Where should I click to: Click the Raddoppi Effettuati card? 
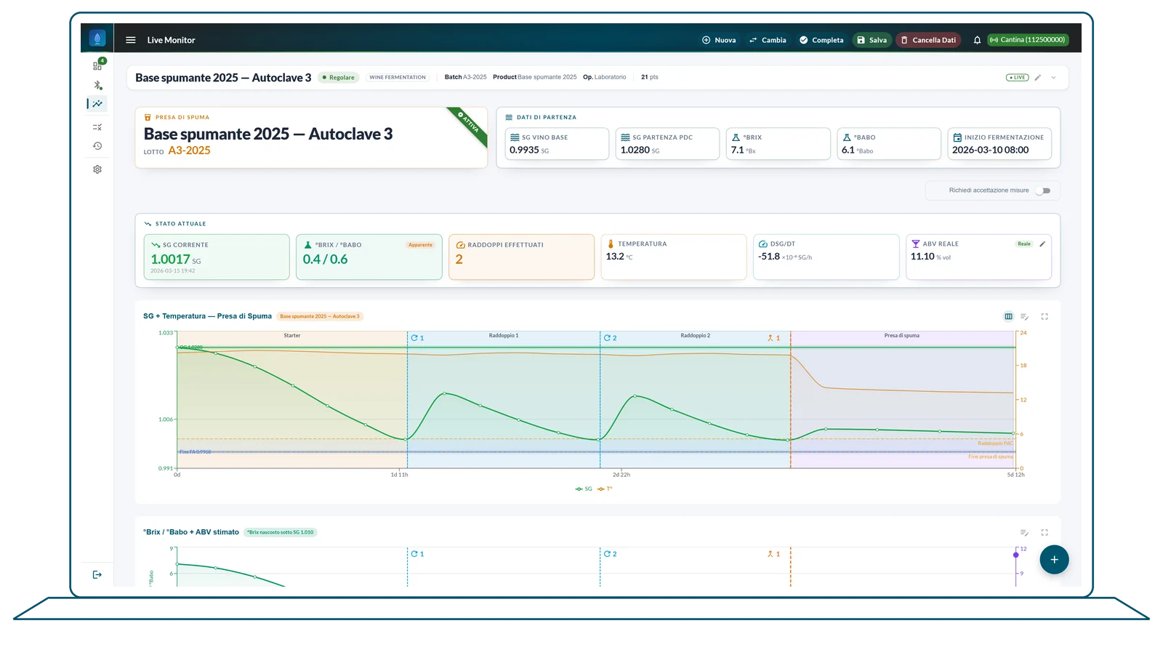pos(521,257)
